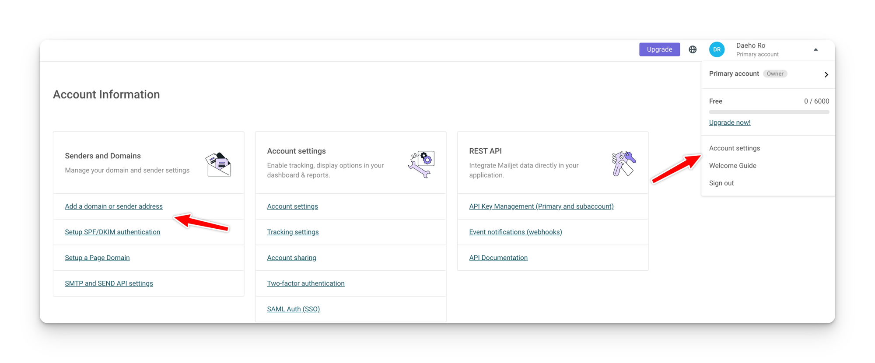
Task: Open Welcome Guide menu item
Action: pyautogui.click(x=733, y=166)
